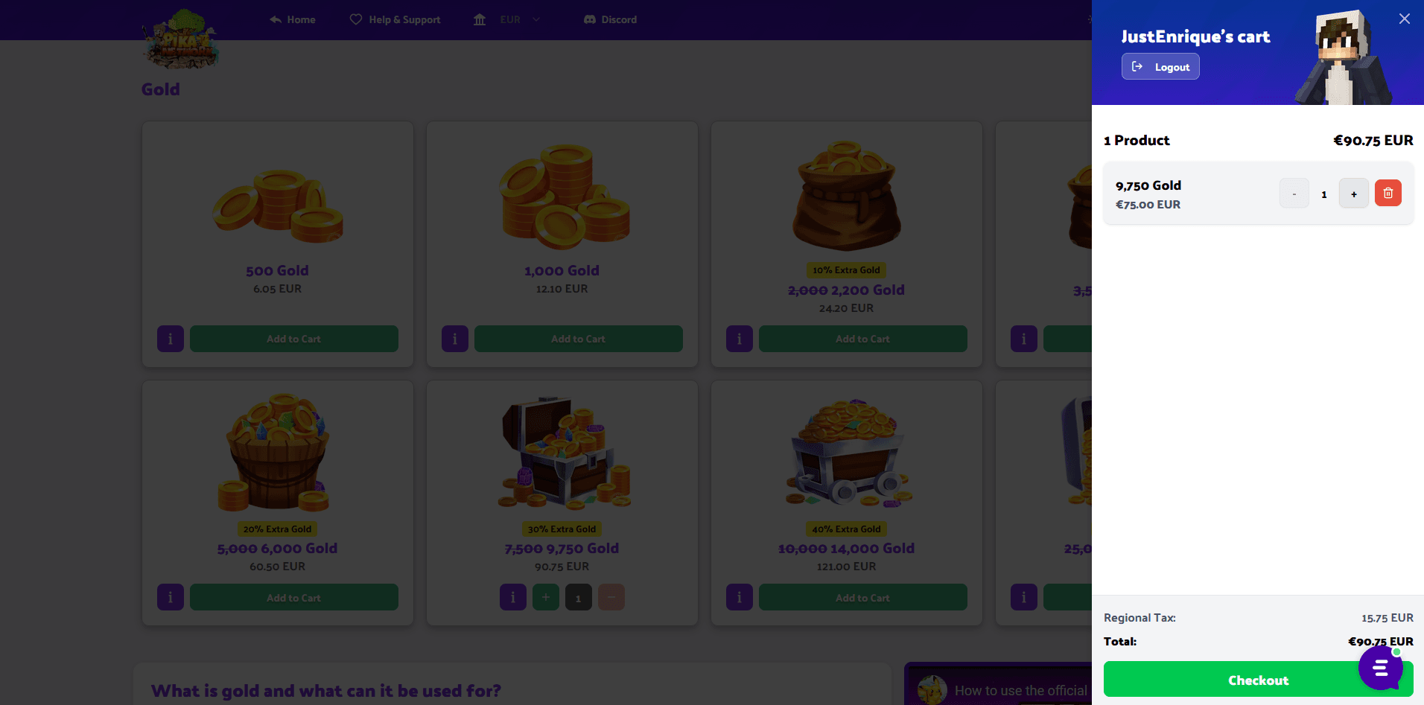The image size is (1424, 705).
Task: Open Help & Support page
Action: point(395,19)
